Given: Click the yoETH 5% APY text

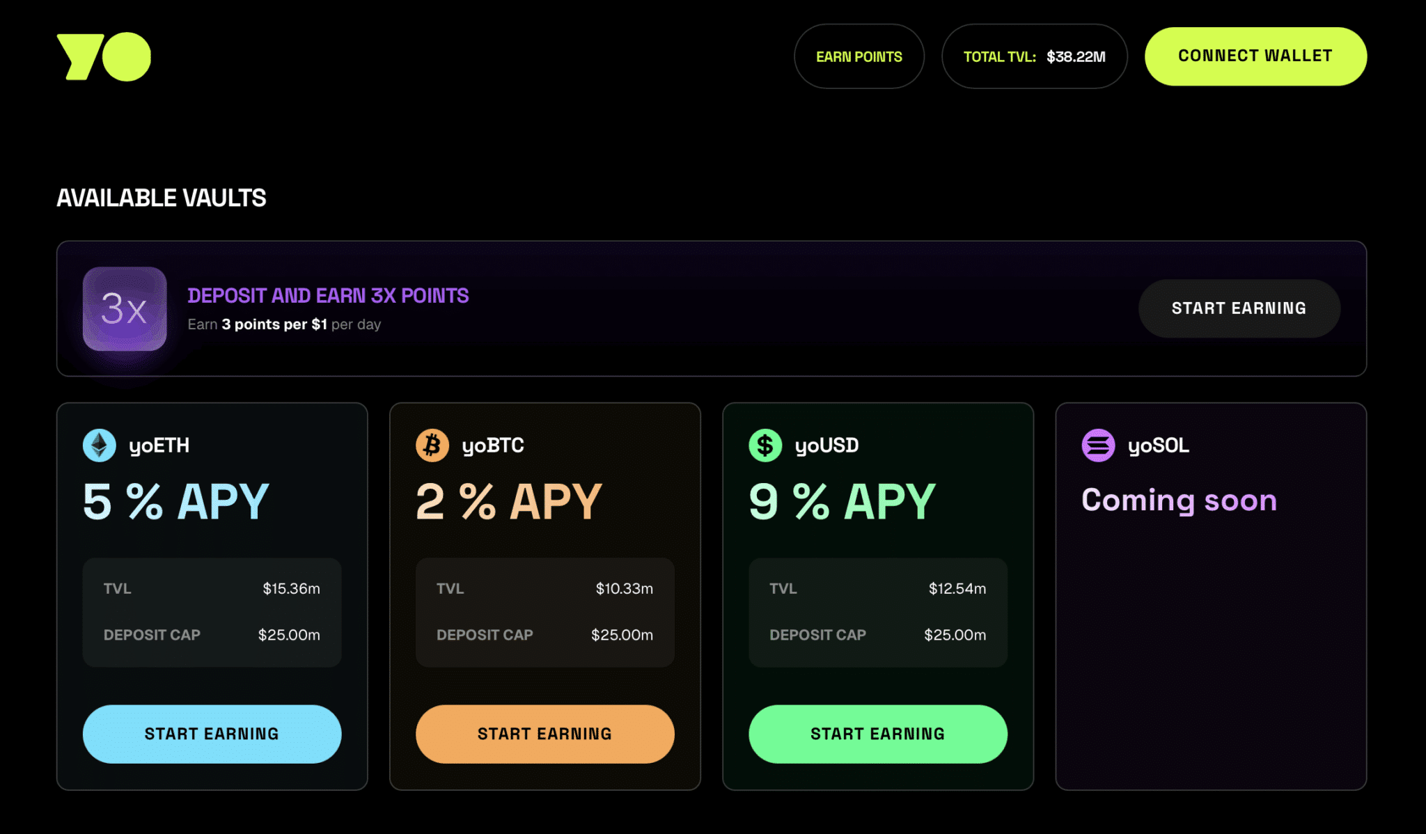Looking at the screenshot, I should tap(175, 501).
